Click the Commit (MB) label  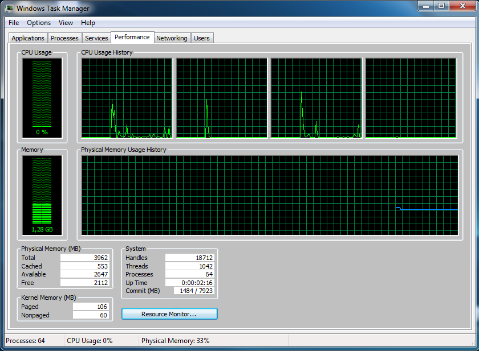tap(143, 291)
